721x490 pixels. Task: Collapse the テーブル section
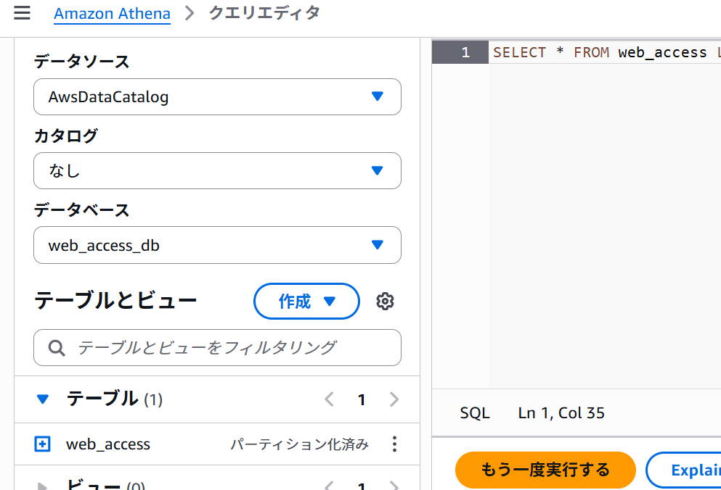click(x=43, y=399)
